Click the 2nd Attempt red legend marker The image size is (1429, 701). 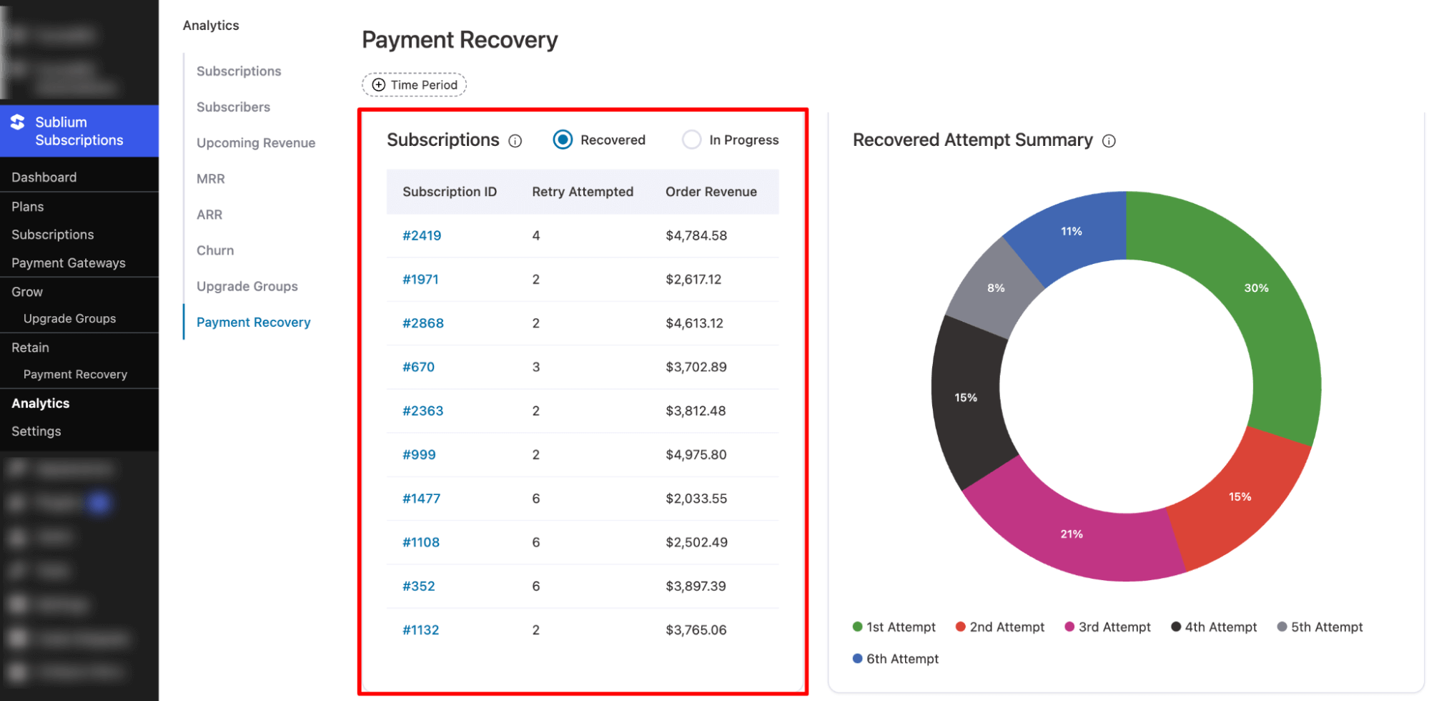click(960, 627)
